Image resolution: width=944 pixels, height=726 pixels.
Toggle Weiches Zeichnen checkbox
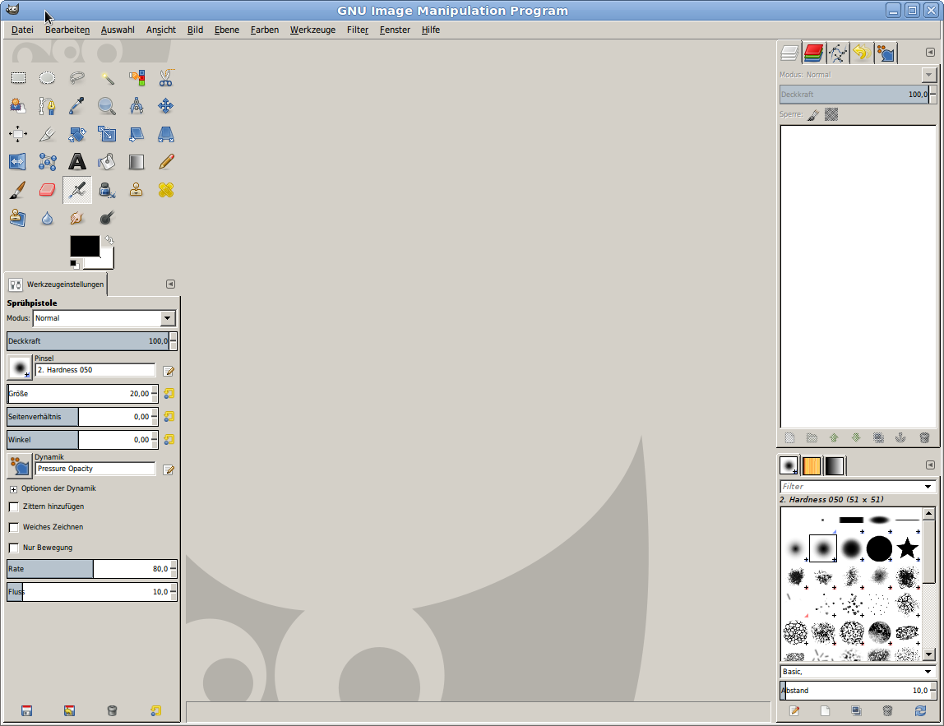click(14, 527)
